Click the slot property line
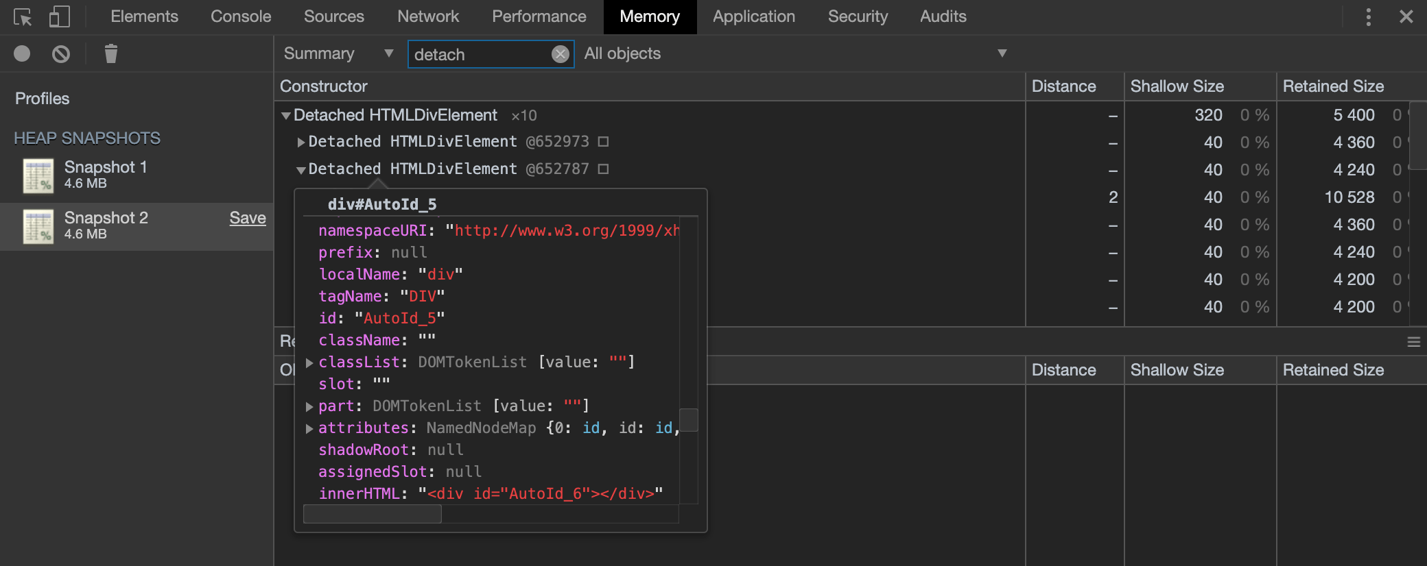 pyautogui.click(x=354, y=384)
